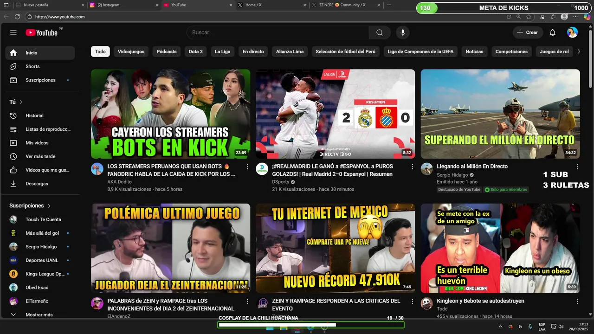
Task: Select the Videojuegos filter chip
Action: coord(131,51)
